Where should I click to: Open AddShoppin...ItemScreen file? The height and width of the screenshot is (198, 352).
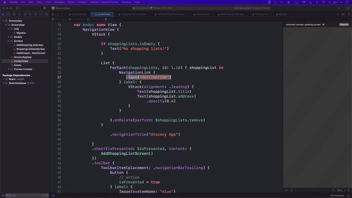(x=31, y=53)
